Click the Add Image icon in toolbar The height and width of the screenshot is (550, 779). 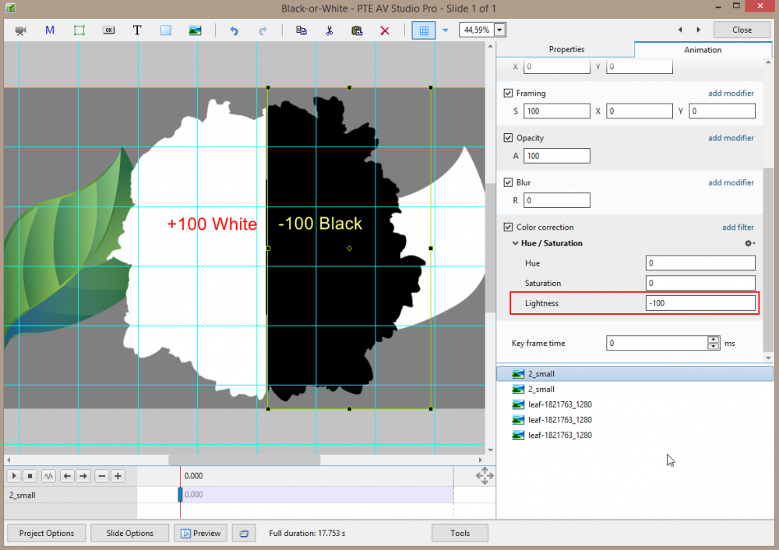195,30
